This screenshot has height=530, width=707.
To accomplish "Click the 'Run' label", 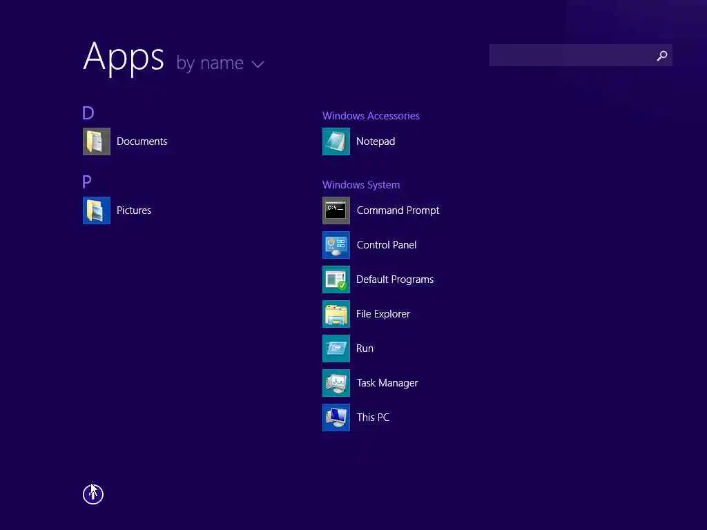I will tap(365, 349).
